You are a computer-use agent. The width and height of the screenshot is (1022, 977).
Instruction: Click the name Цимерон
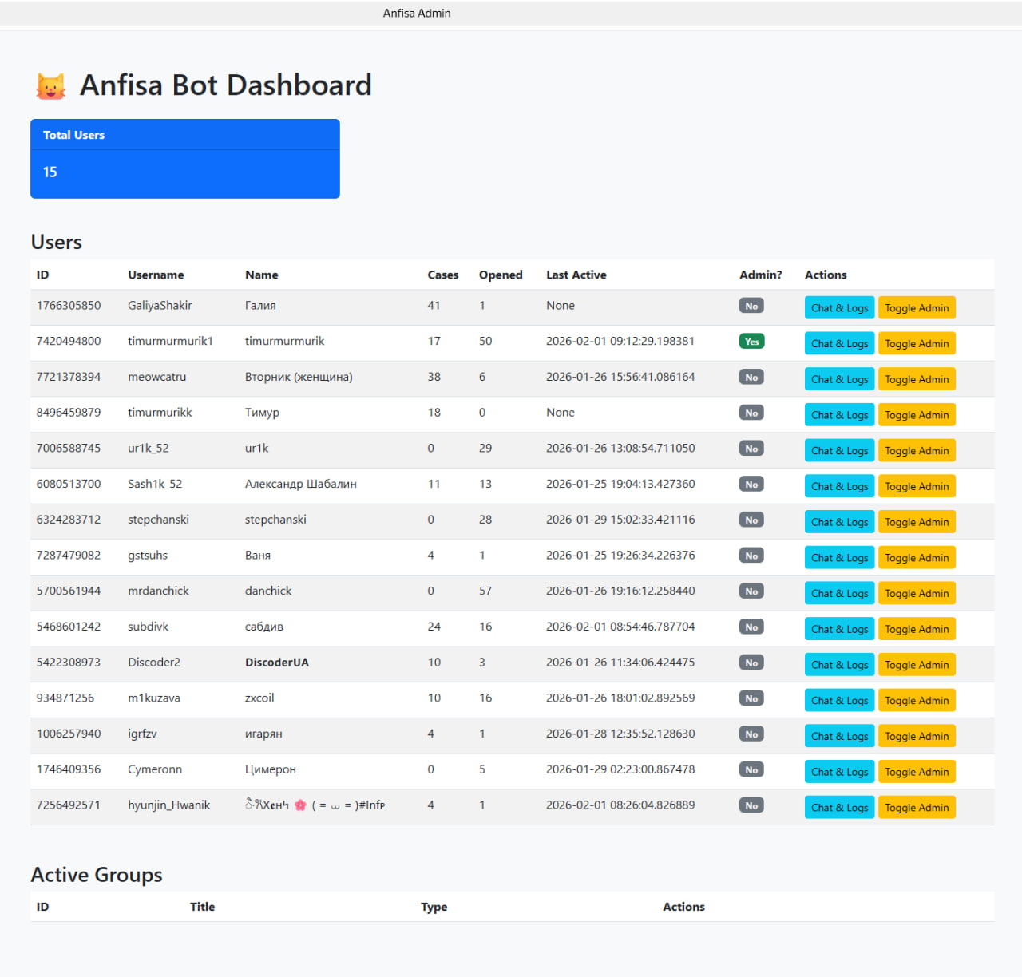tap(271, 769)
